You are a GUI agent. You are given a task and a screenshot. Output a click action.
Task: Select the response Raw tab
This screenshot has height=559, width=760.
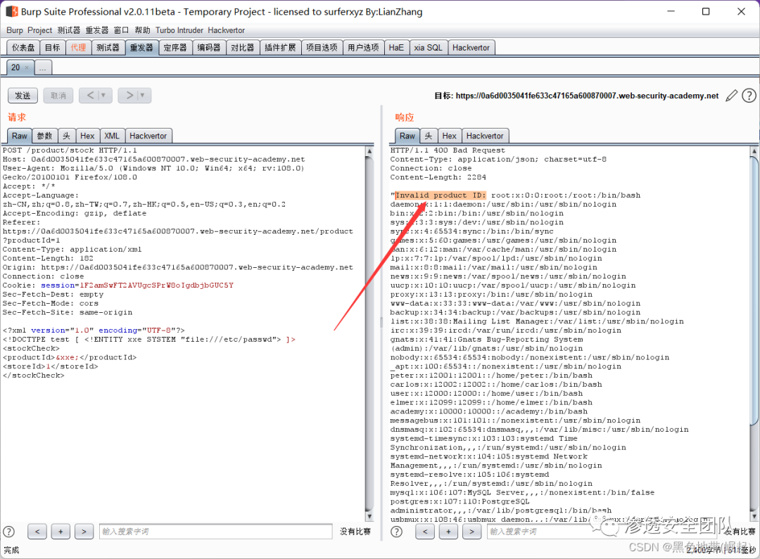[x=407, y=136]
